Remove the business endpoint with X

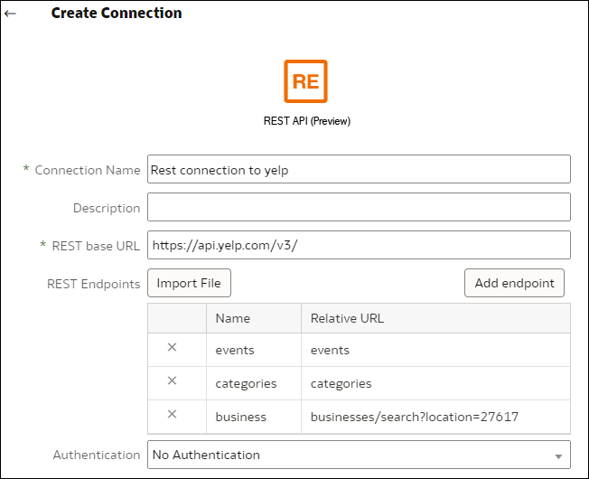click(x=173, y=415)
